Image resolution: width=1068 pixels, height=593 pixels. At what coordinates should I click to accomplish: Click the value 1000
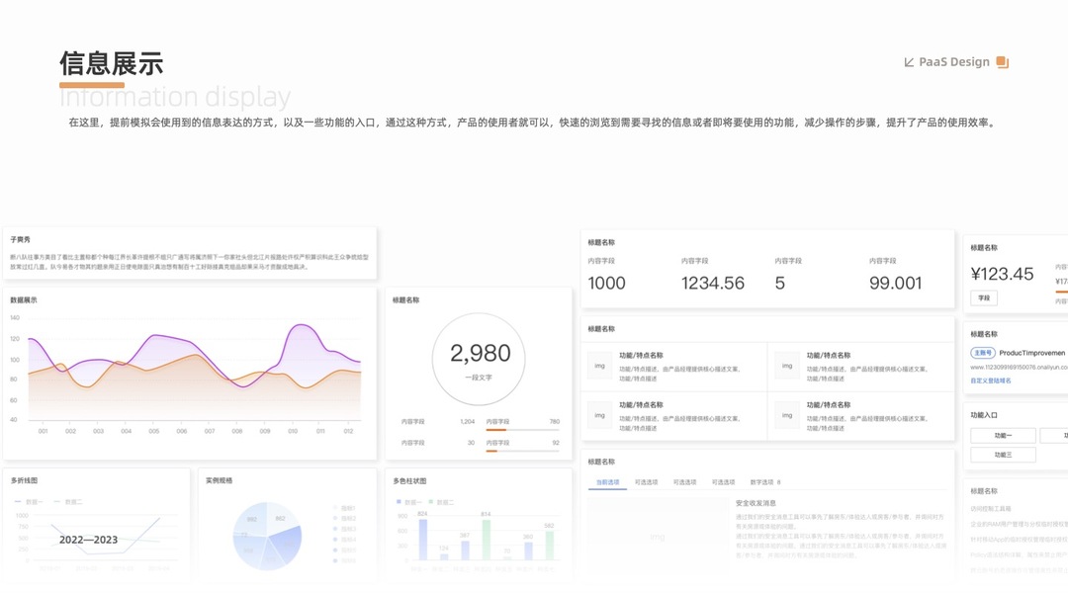[x=607, y=284]
